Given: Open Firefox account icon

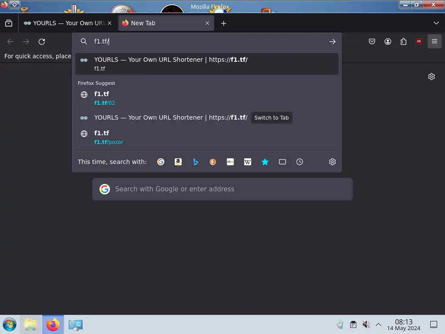Looking at the screenshot, I should [388, 41].
